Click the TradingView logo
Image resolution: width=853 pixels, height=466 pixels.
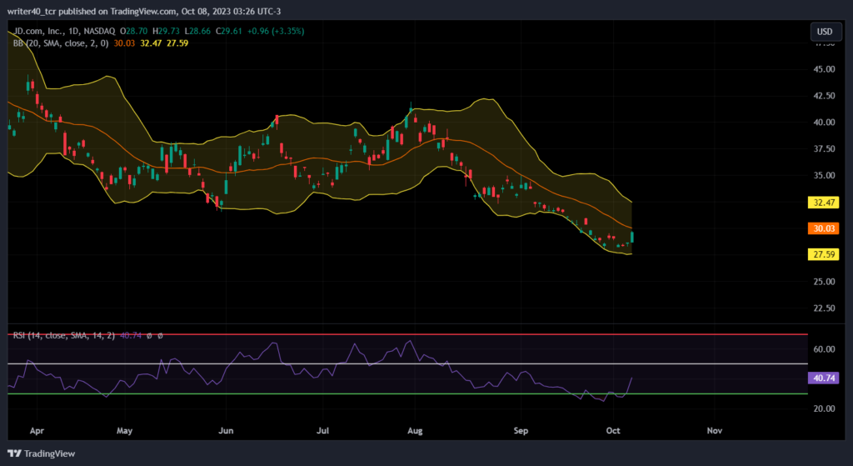[42, 453]
